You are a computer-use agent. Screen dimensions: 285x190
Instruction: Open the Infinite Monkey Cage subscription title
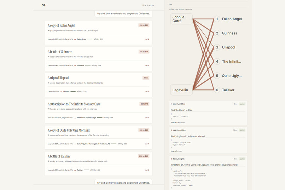pos(74,104)
